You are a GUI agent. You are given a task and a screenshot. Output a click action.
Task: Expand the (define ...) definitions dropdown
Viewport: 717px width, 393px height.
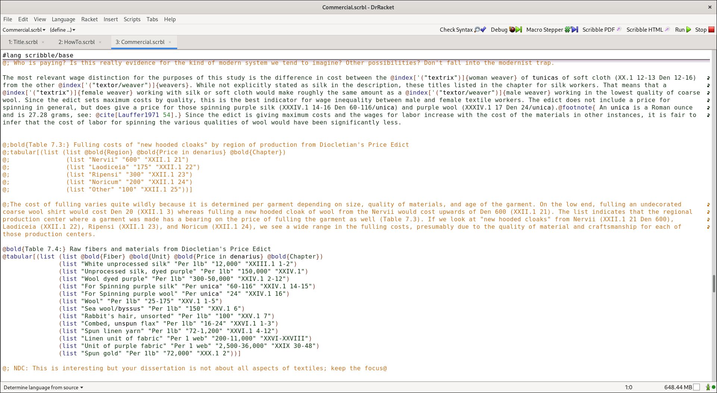coord(62,30)
